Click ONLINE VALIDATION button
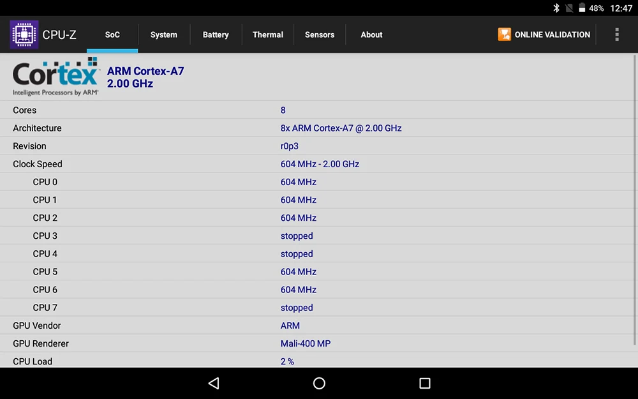638x399 pixels. [544, 34]
